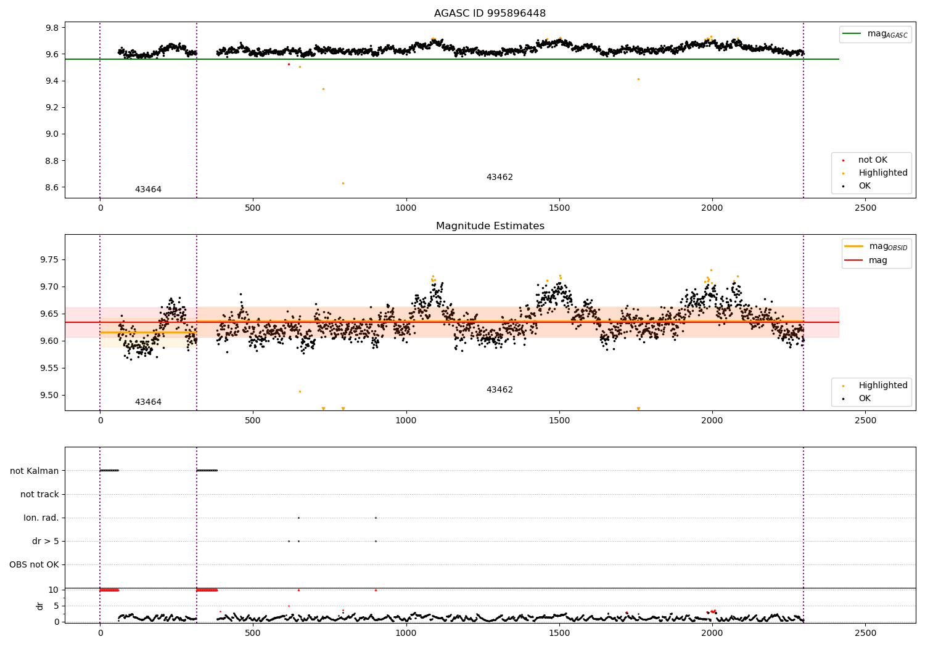Click 'Highlighted' legend entry in middle plot
Image resolution: width=925 pixels, height=647 pixels.
tap(882, 385)
